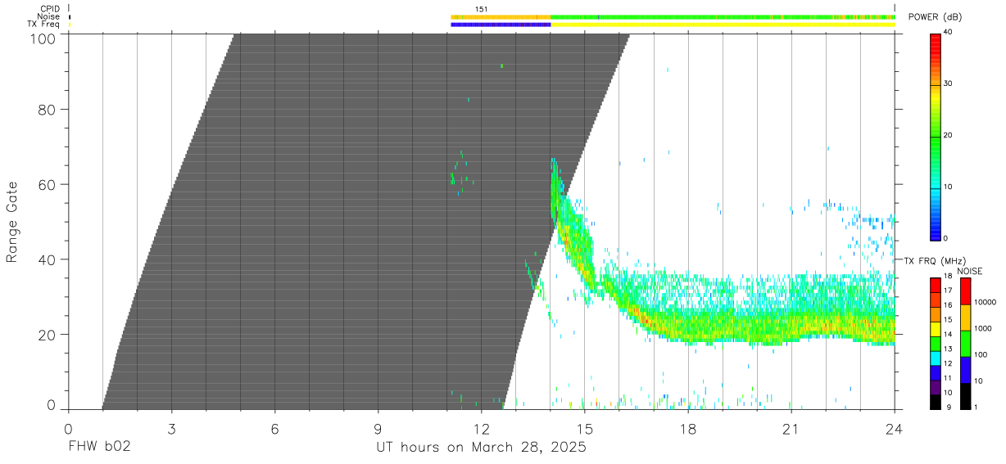Click the NOISE color scale bar
Viewport: 1006px width, 464px height.
(966, 343)
